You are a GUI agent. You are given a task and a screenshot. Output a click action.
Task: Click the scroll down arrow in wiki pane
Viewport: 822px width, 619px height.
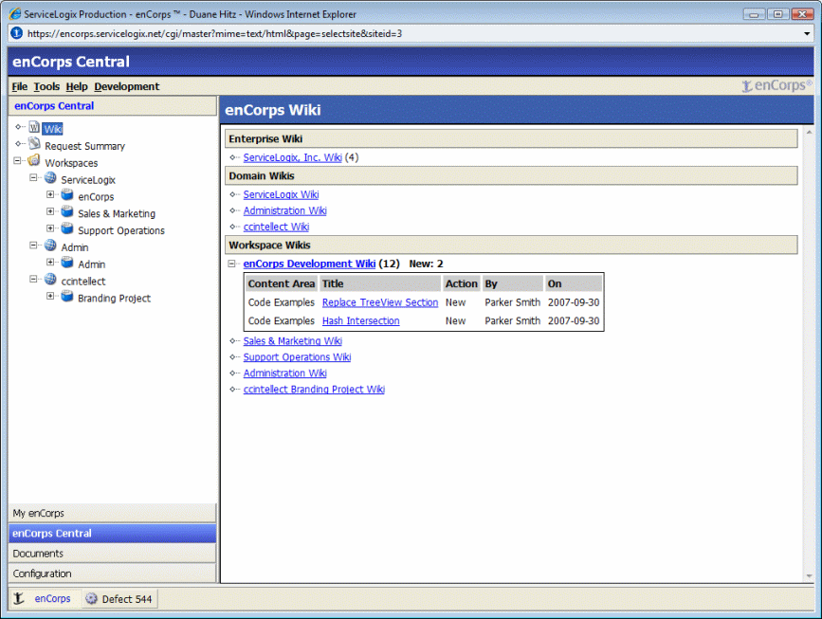(x=809, y=576)
